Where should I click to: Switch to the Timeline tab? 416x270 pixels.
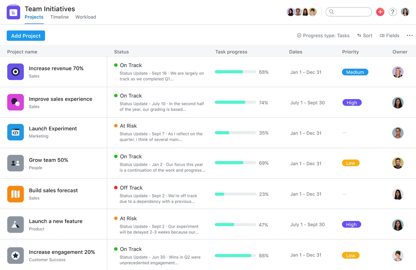tap(59, 17)
